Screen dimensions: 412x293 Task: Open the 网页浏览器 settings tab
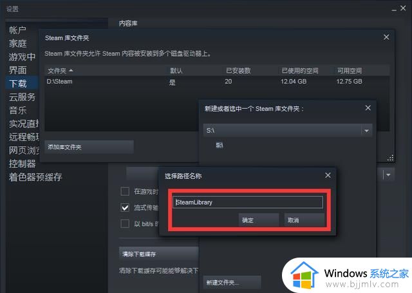[24, 150]
